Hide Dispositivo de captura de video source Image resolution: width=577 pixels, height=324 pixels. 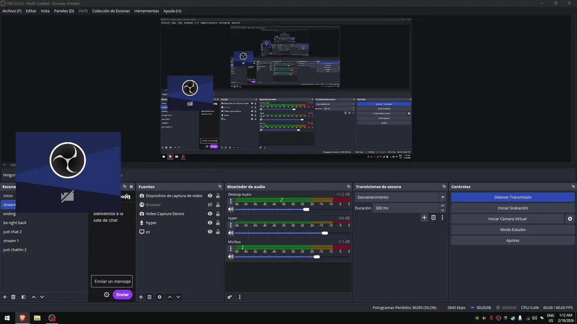click(210, 196)
